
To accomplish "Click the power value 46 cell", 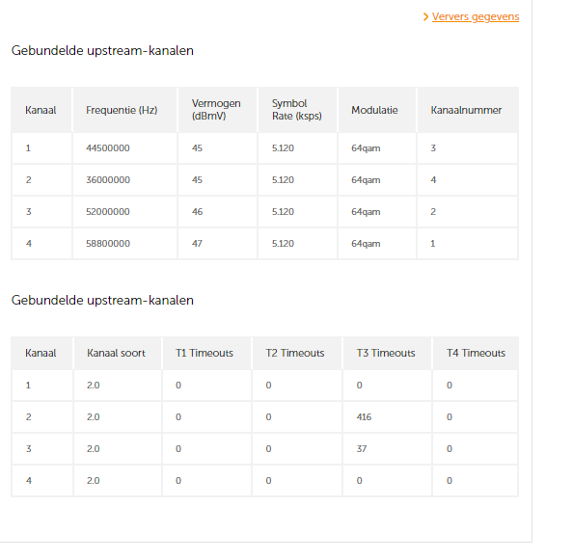I will [x=217, y=212].
